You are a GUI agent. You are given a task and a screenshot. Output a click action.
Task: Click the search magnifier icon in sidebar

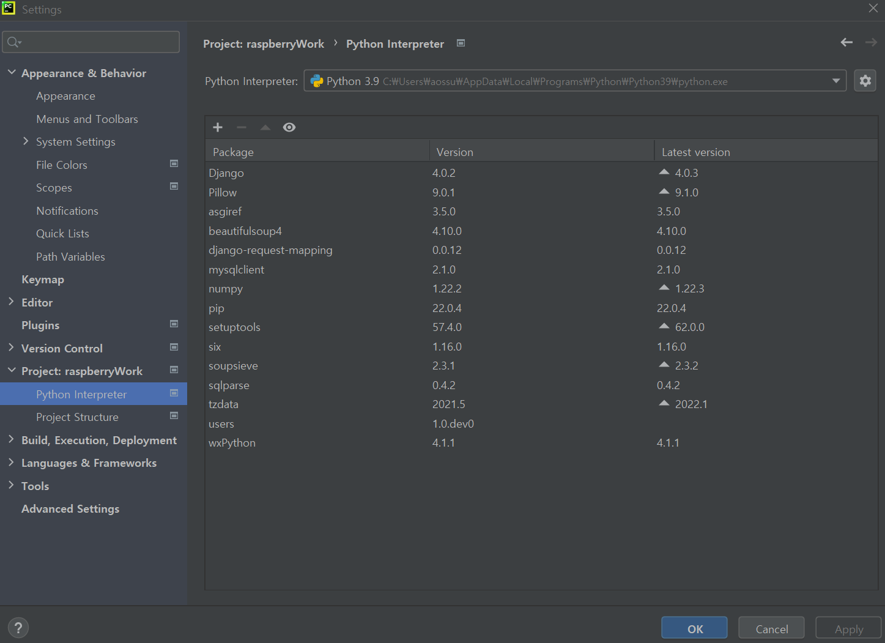coord(13,42)
